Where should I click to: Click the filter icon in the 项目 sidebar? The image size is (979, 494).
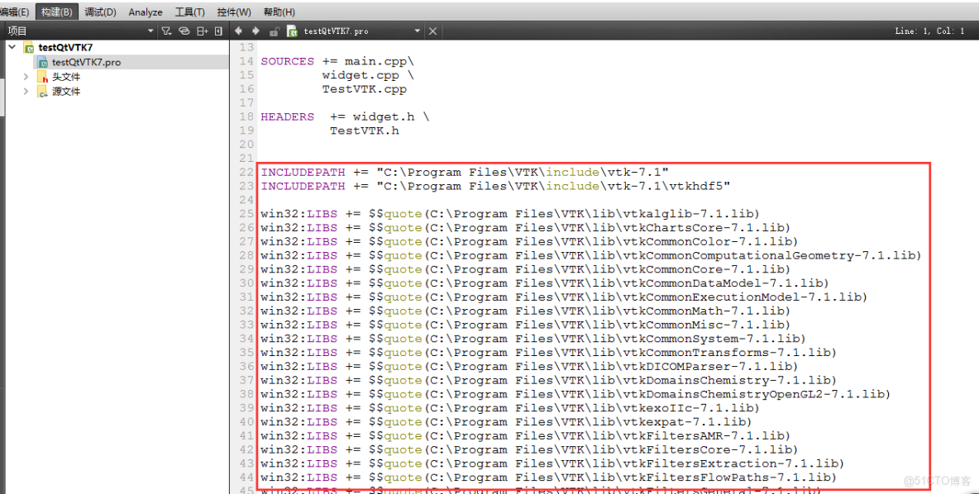click(x=166, y=31)
